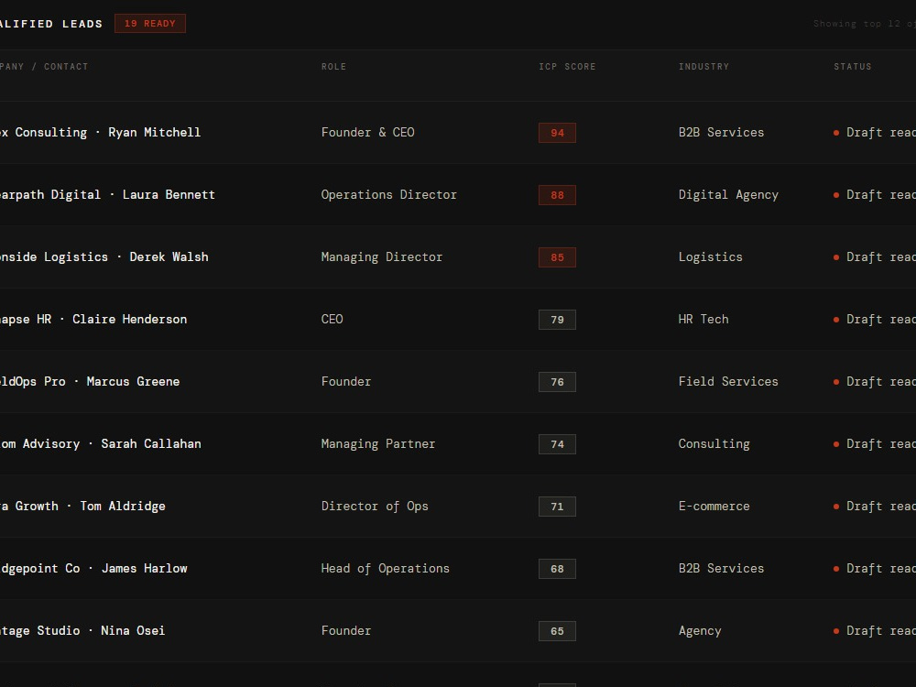
Task: Click the STATUS column header
Action: click(852, 67)
